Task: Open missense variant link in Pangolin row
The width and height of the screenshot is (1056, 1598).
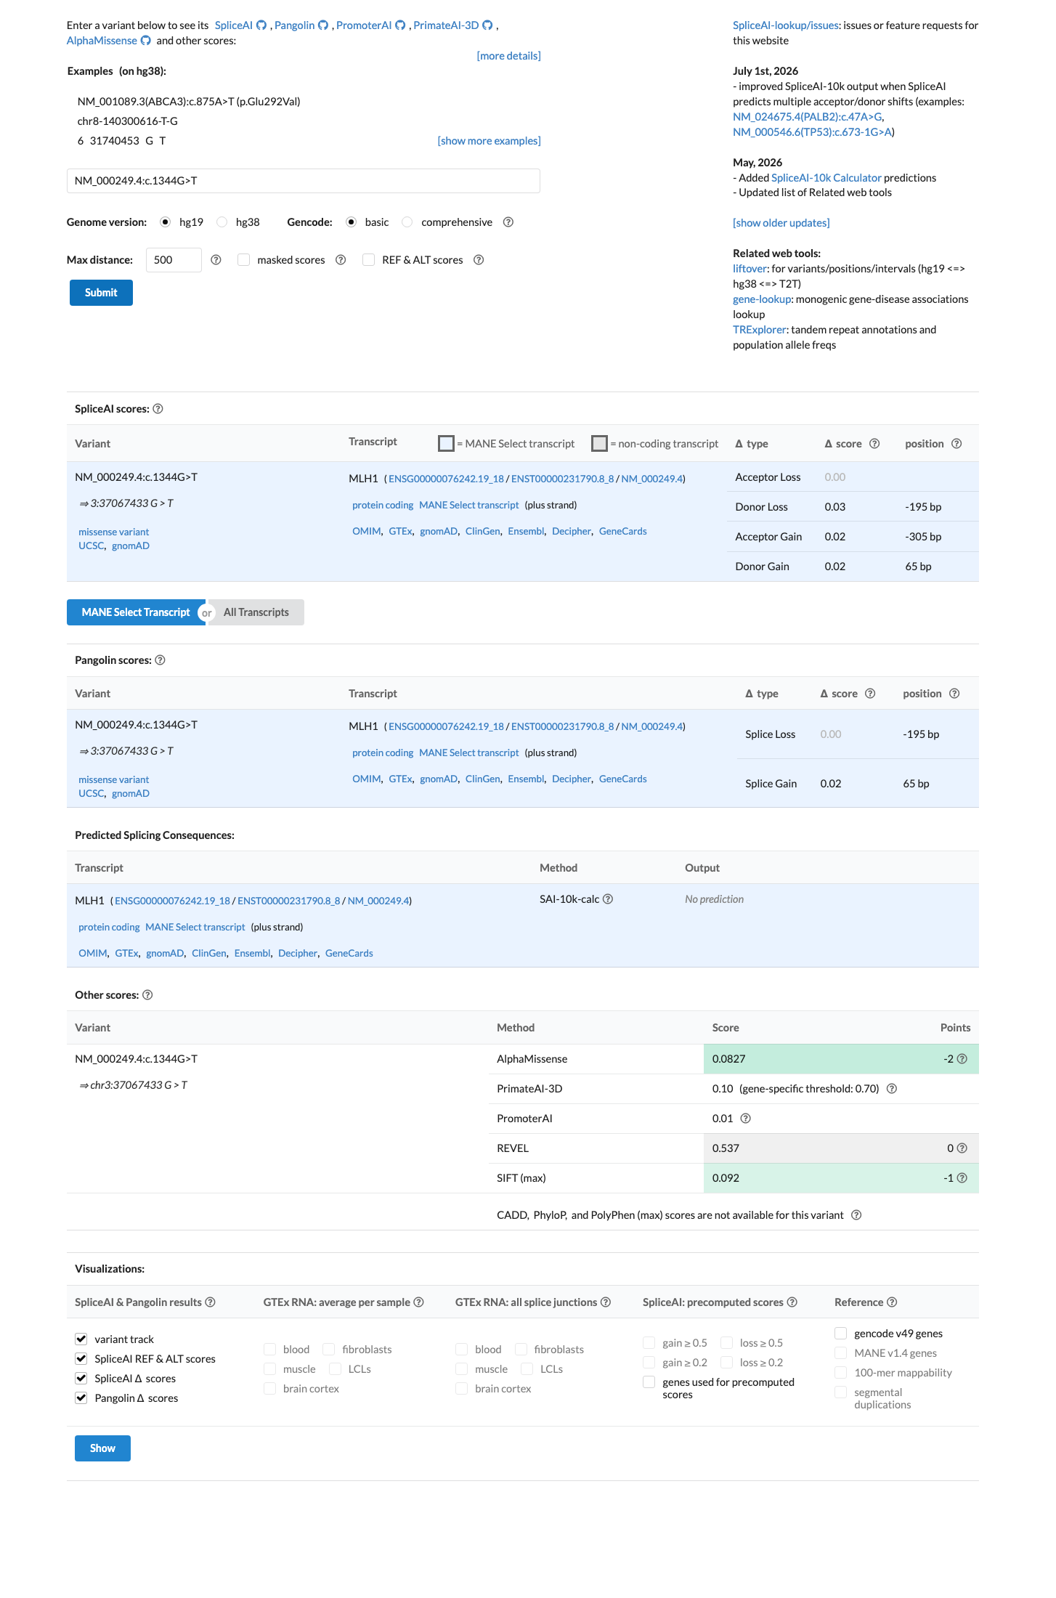Action: (113, 780)
